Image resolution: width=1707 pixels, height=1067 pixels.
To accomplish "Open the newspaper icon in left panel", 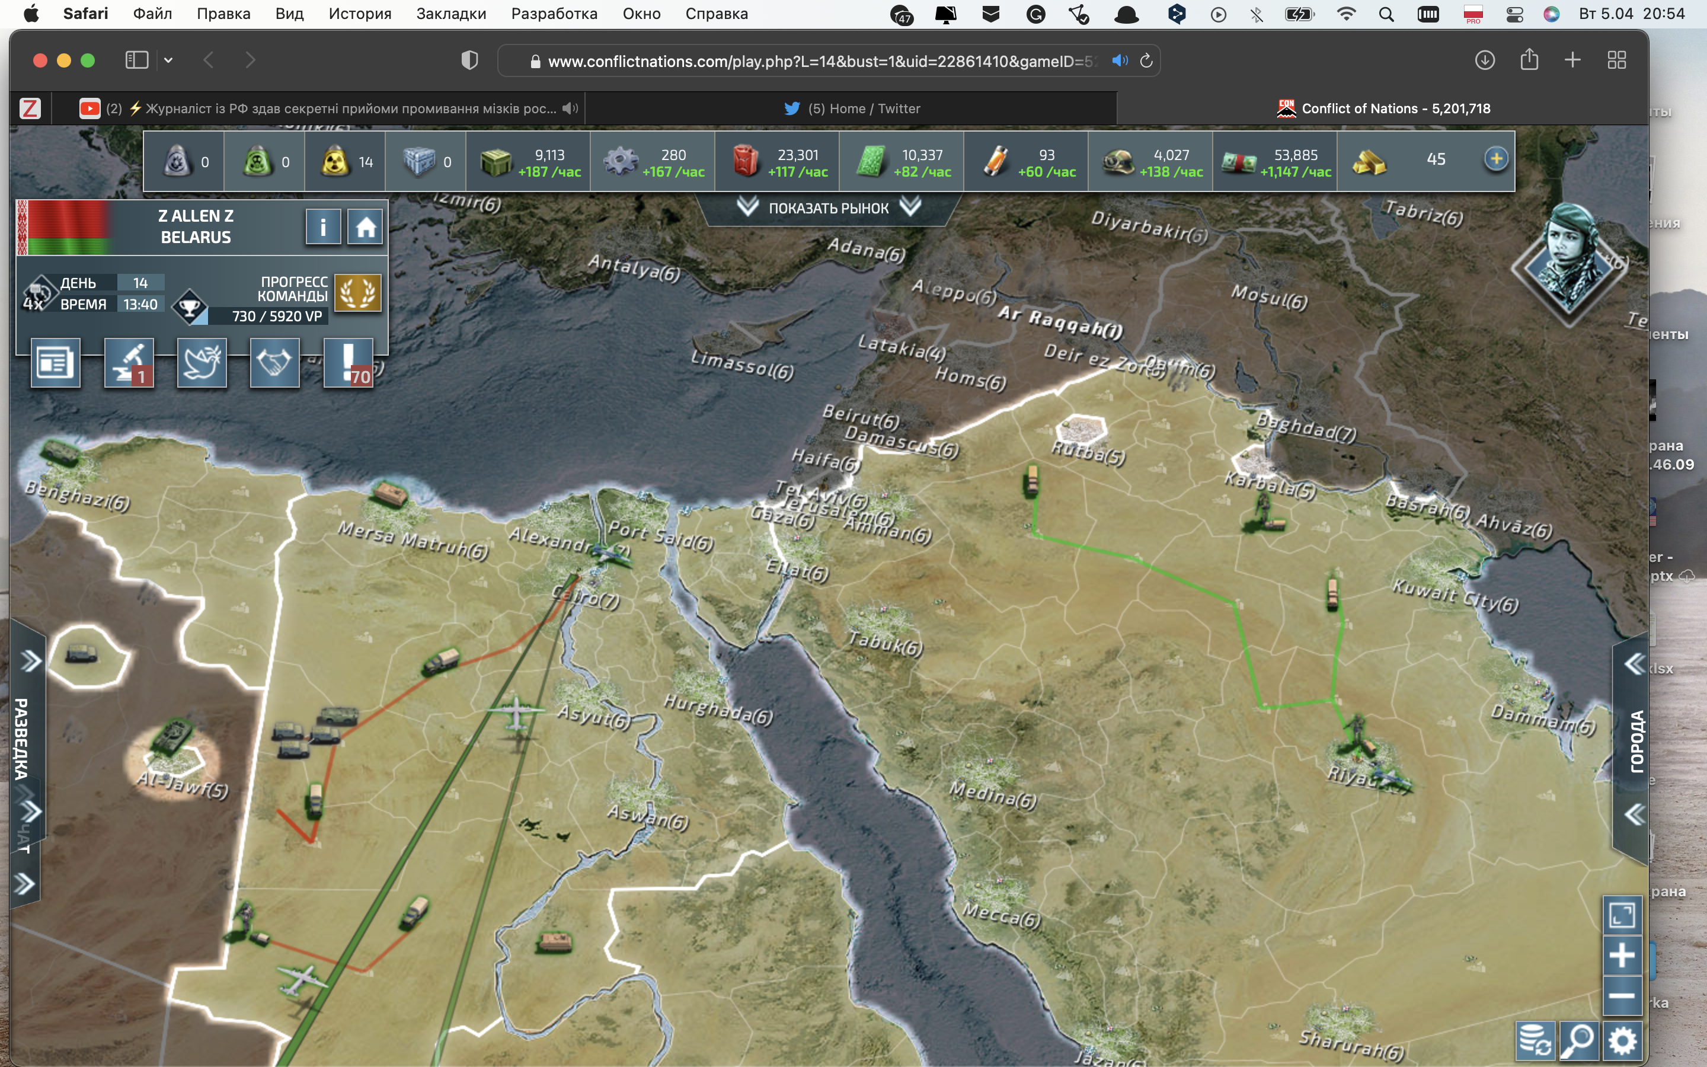I will pos(55,363).
